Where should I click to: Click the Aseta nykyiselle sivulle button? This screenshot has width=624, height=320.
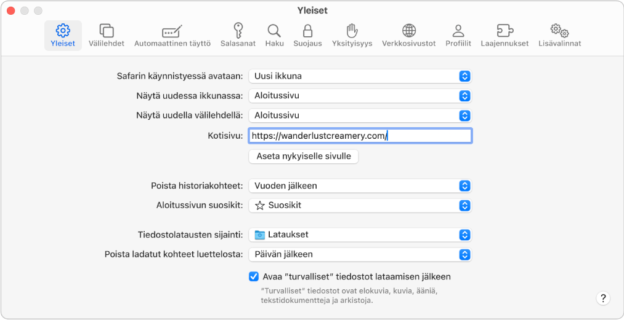click(303, 156)
